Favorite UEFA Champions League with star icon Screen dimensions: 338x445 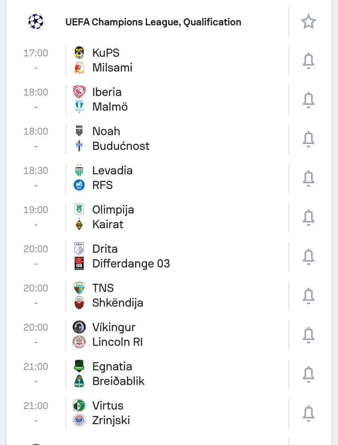(x=308, y=22)
